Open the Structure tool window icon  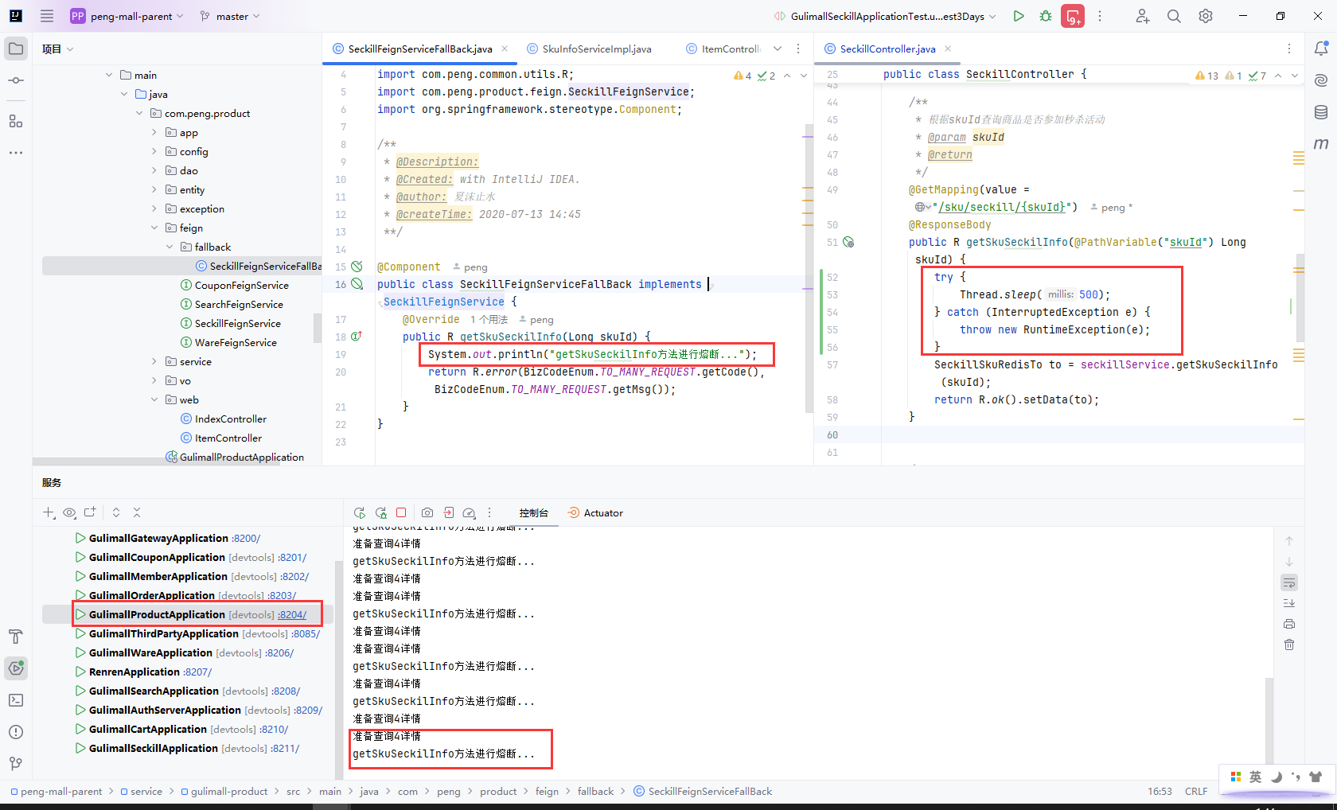16,121
